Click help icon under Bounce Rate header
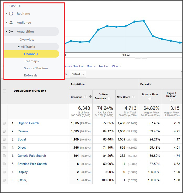 point(150,98)
